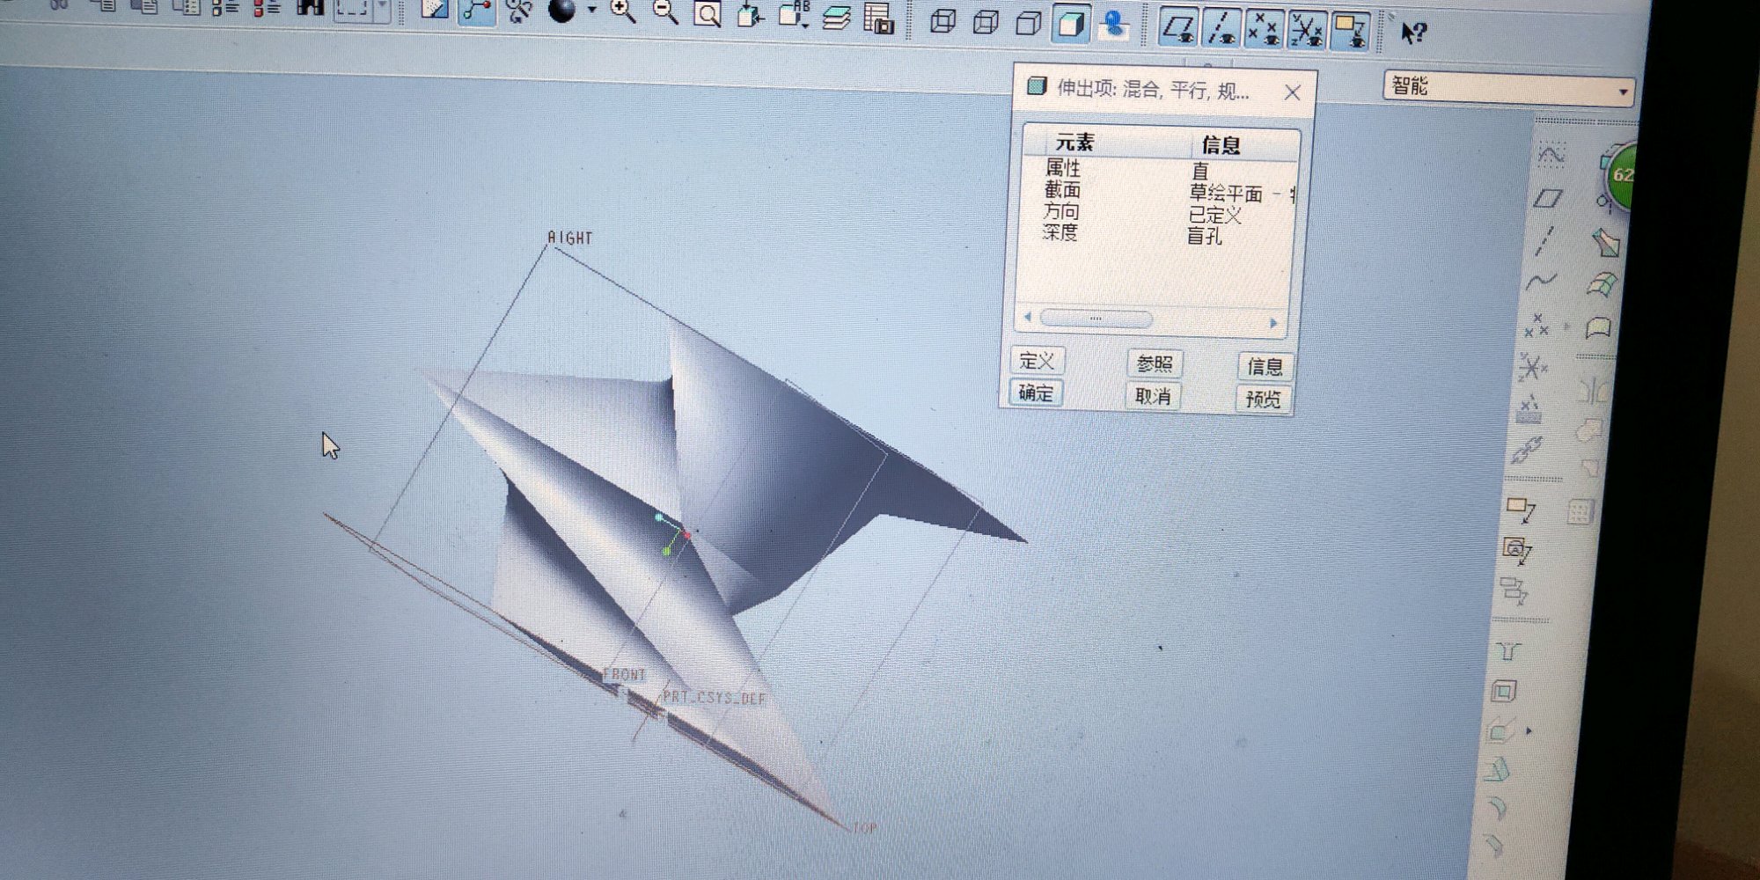Close the 伸出项 dialog
Screen dimensions: 1760x880
1292,92
